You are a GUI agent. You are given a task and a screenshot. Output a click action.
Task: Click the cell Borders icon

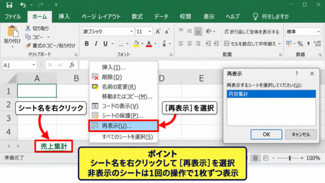pyautogui.click(x=121, y=44)
